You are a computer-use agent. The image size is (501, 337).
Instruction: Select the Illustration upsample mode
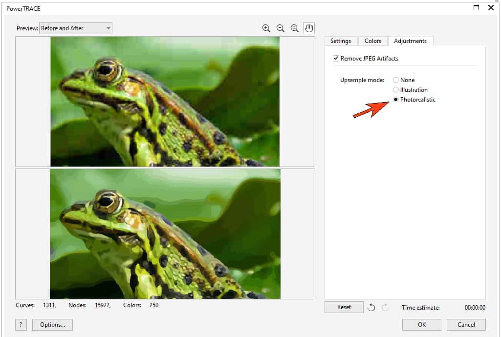395,89
